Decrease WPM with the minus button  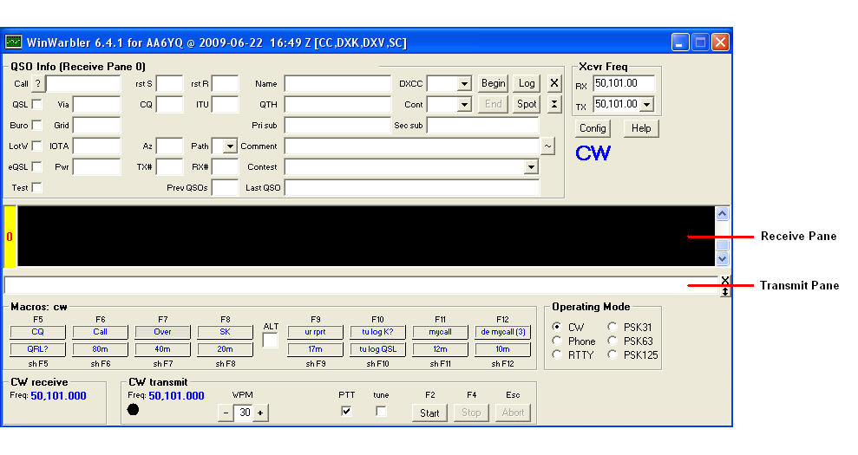click(x=226, y=413)
